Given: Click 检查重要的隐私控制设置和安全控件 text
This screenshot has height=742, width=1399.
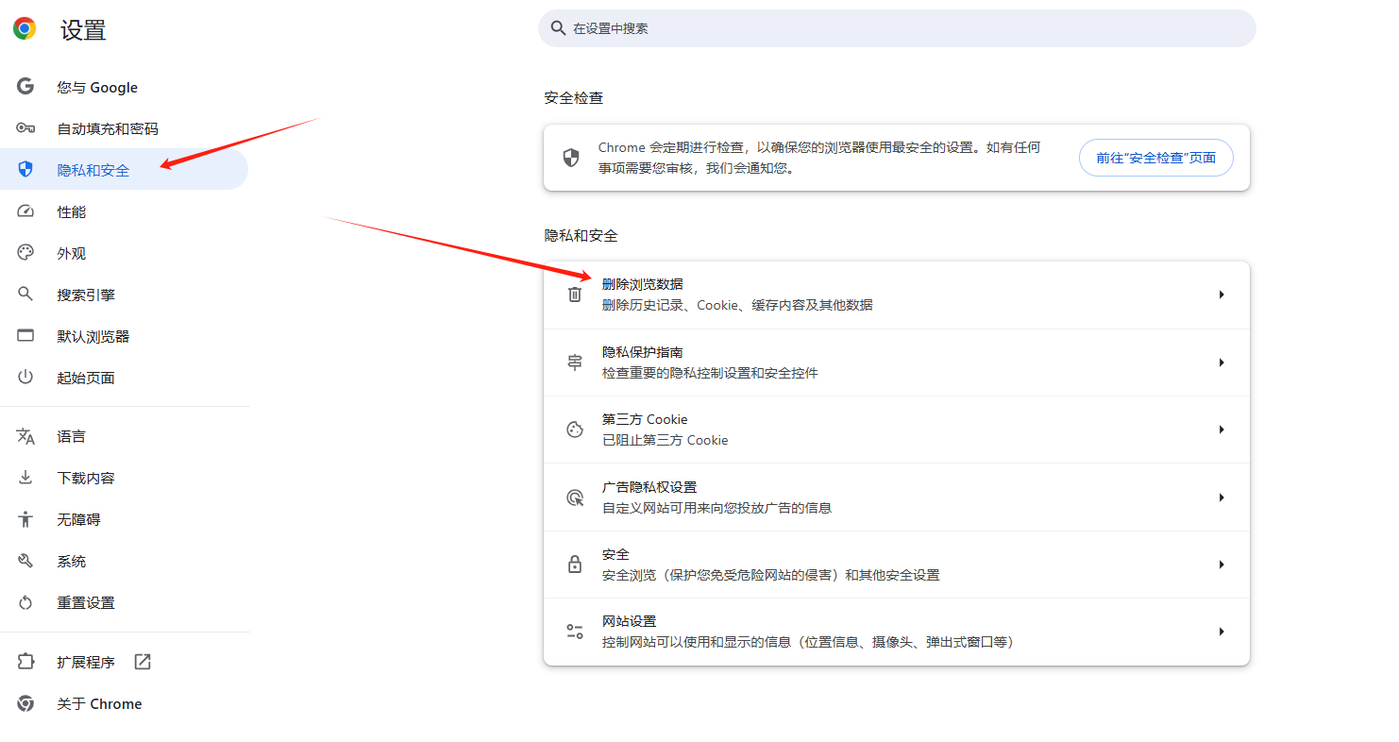Looking at the screenshot, I should (x=710, y=373).
